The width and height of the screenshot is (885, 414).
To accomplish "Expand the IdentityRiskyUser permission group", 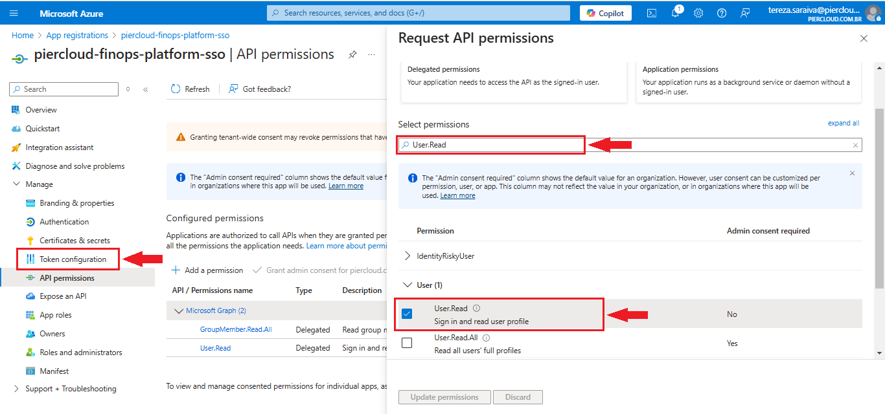I will [408, 256].
